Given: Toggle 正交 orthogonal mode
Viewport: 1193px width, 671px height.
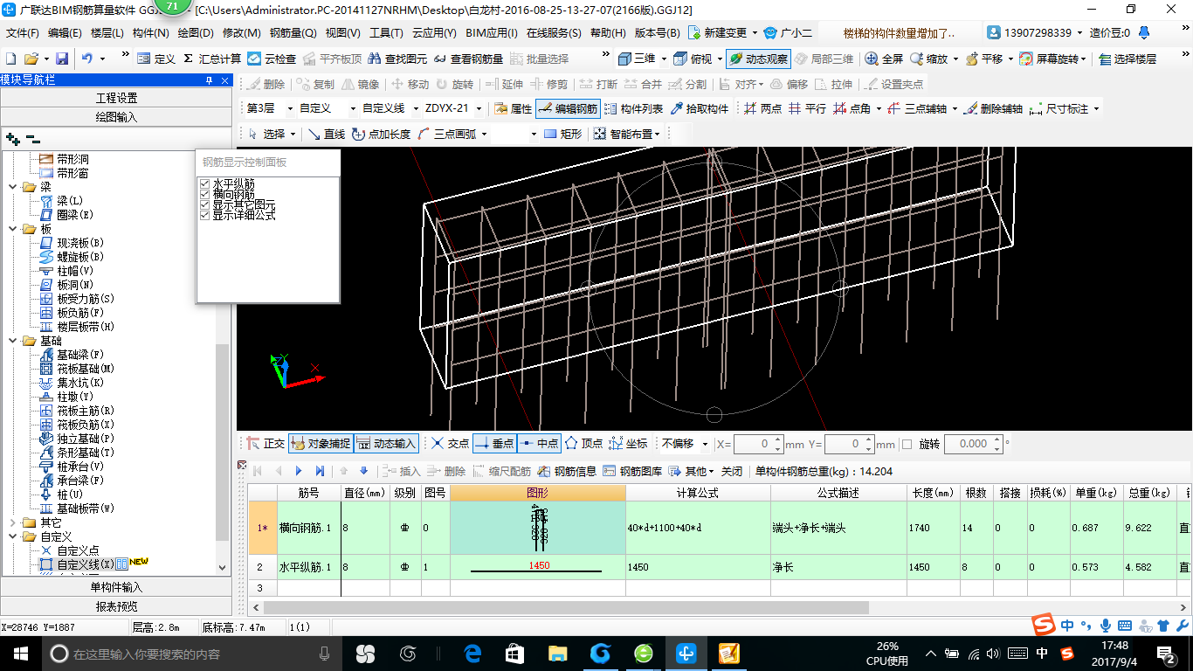Looking at the screenshot, I should (266, 444).
